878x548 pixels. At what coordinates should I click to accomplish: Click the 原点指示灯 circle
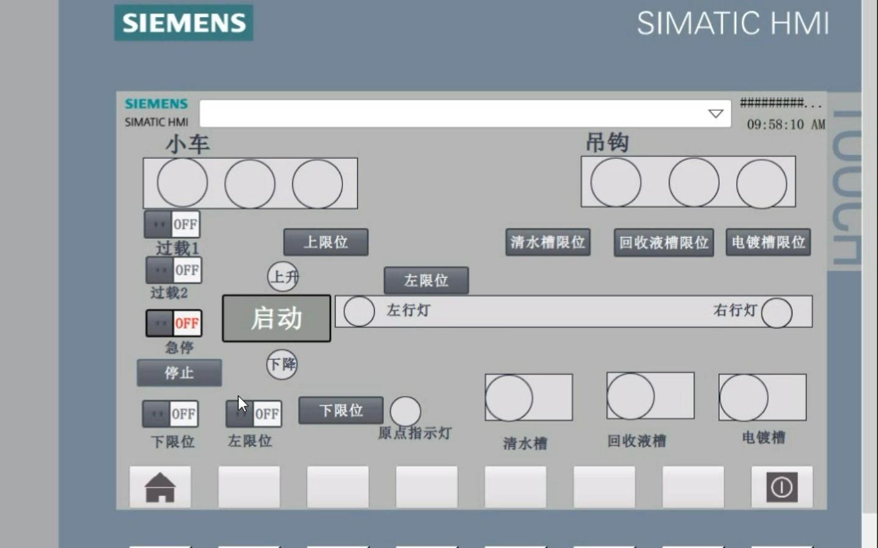point(405,412)
